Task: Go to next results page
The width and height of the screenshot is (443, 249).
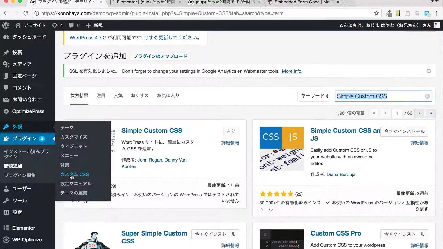Action: coord(419,113)
